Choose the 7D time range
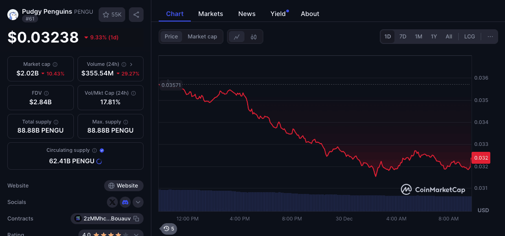 [x=403, y=37]
